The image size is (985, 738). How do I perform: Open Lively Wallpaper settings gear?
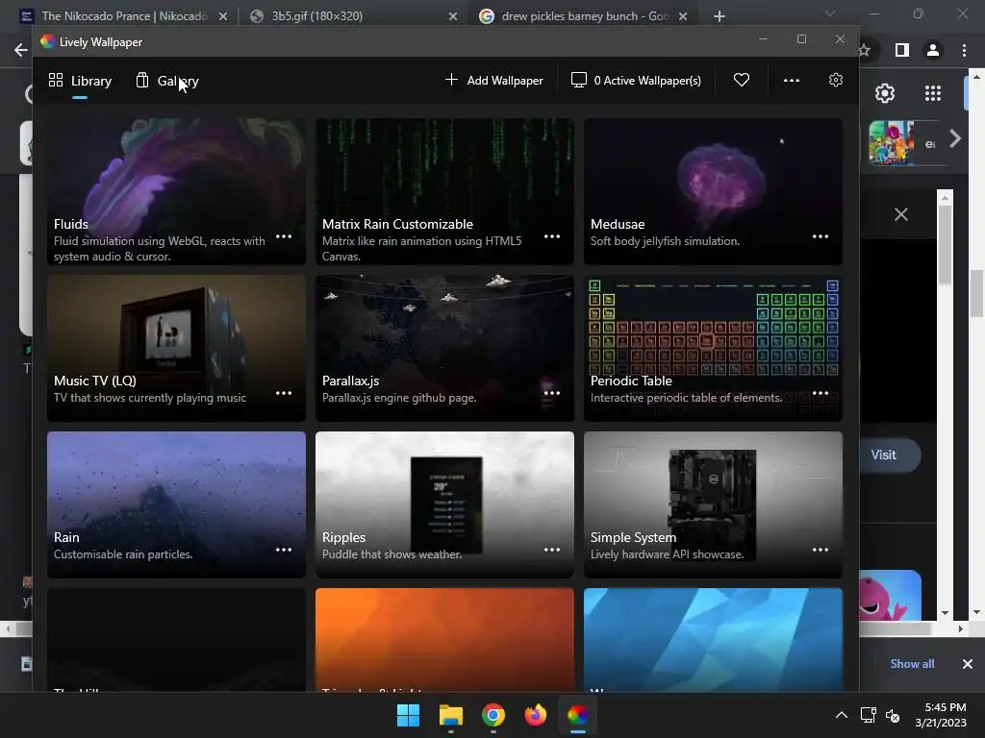click(836, 80)
